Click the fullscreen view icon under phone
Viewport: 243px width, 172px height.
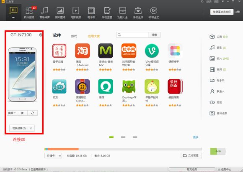tap(22, 113)
